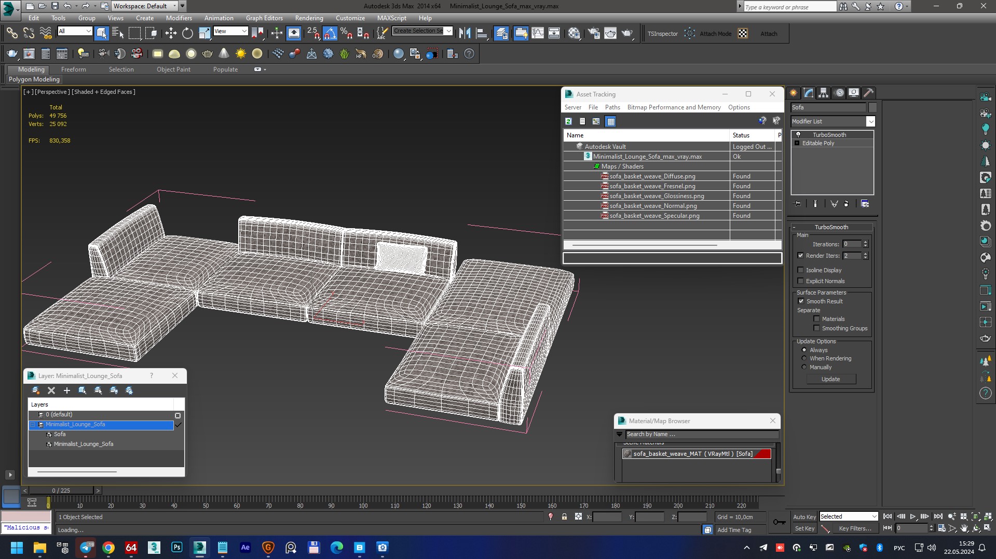Click the Play Animation button
The image size is (996, 559).
point(912,516)
